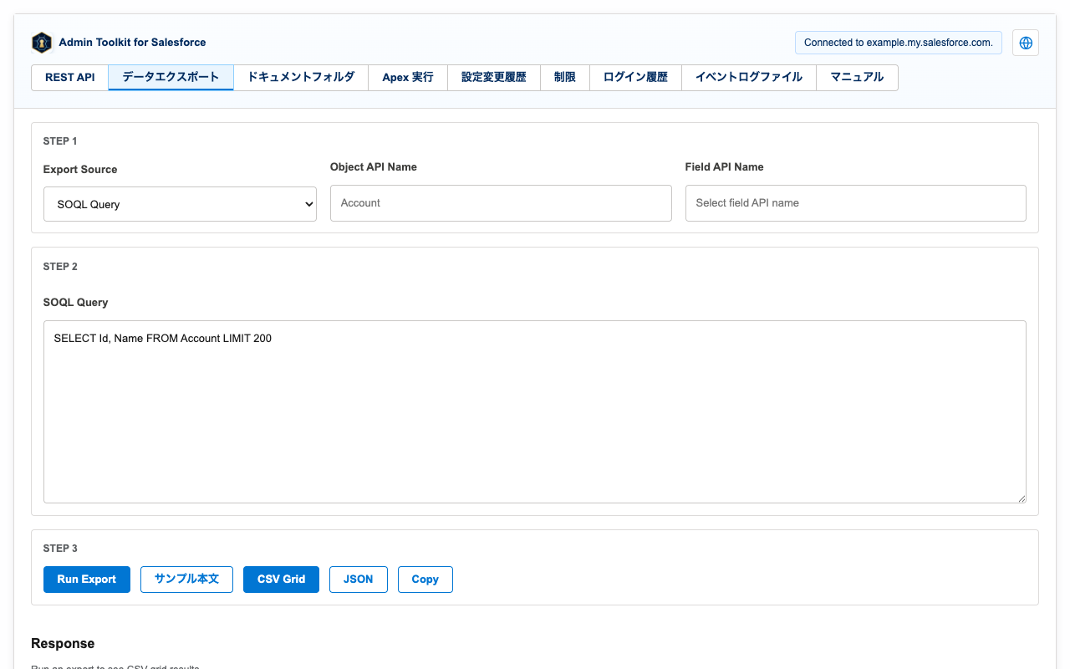Open the ログイン履歴 tab

click(635, 78)
